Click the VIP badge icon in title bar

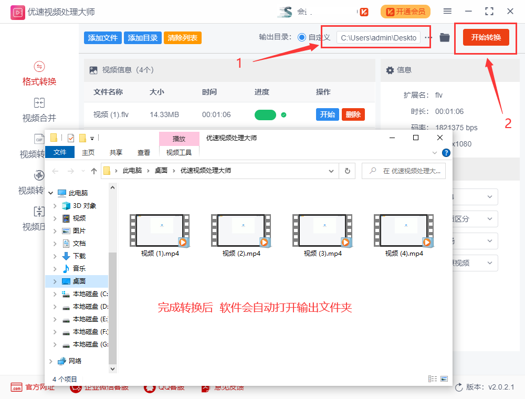[364, 12]
